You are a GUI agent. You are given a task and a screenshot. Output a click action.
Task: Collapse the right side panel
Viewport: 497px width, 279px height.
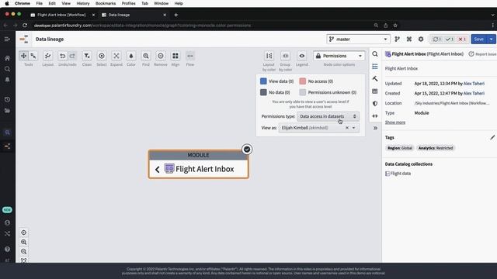(x=375, y=128)
